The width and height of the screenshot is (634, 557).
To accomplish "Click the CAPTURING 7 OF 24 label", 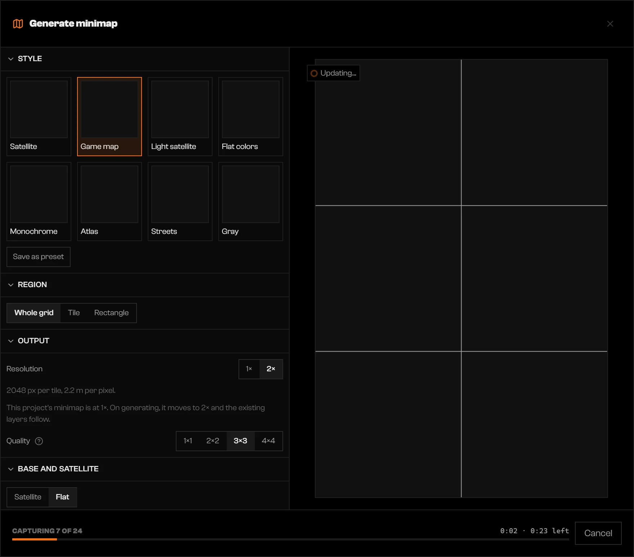I will pos(47,531).
